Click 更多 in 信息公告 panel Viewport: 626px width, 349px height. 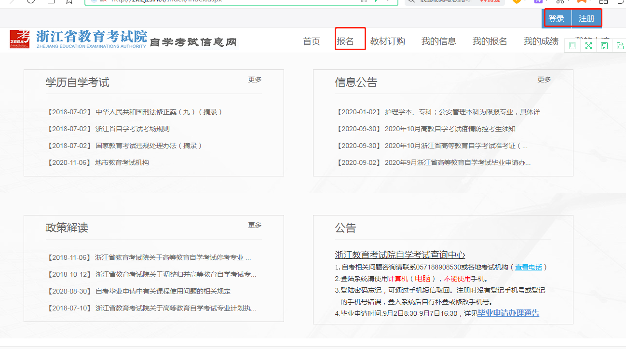coord(544,80)
